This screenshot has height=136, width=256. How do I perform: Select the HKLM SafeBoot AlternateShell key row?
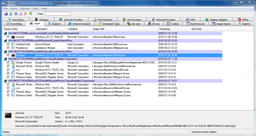(113, 33)
